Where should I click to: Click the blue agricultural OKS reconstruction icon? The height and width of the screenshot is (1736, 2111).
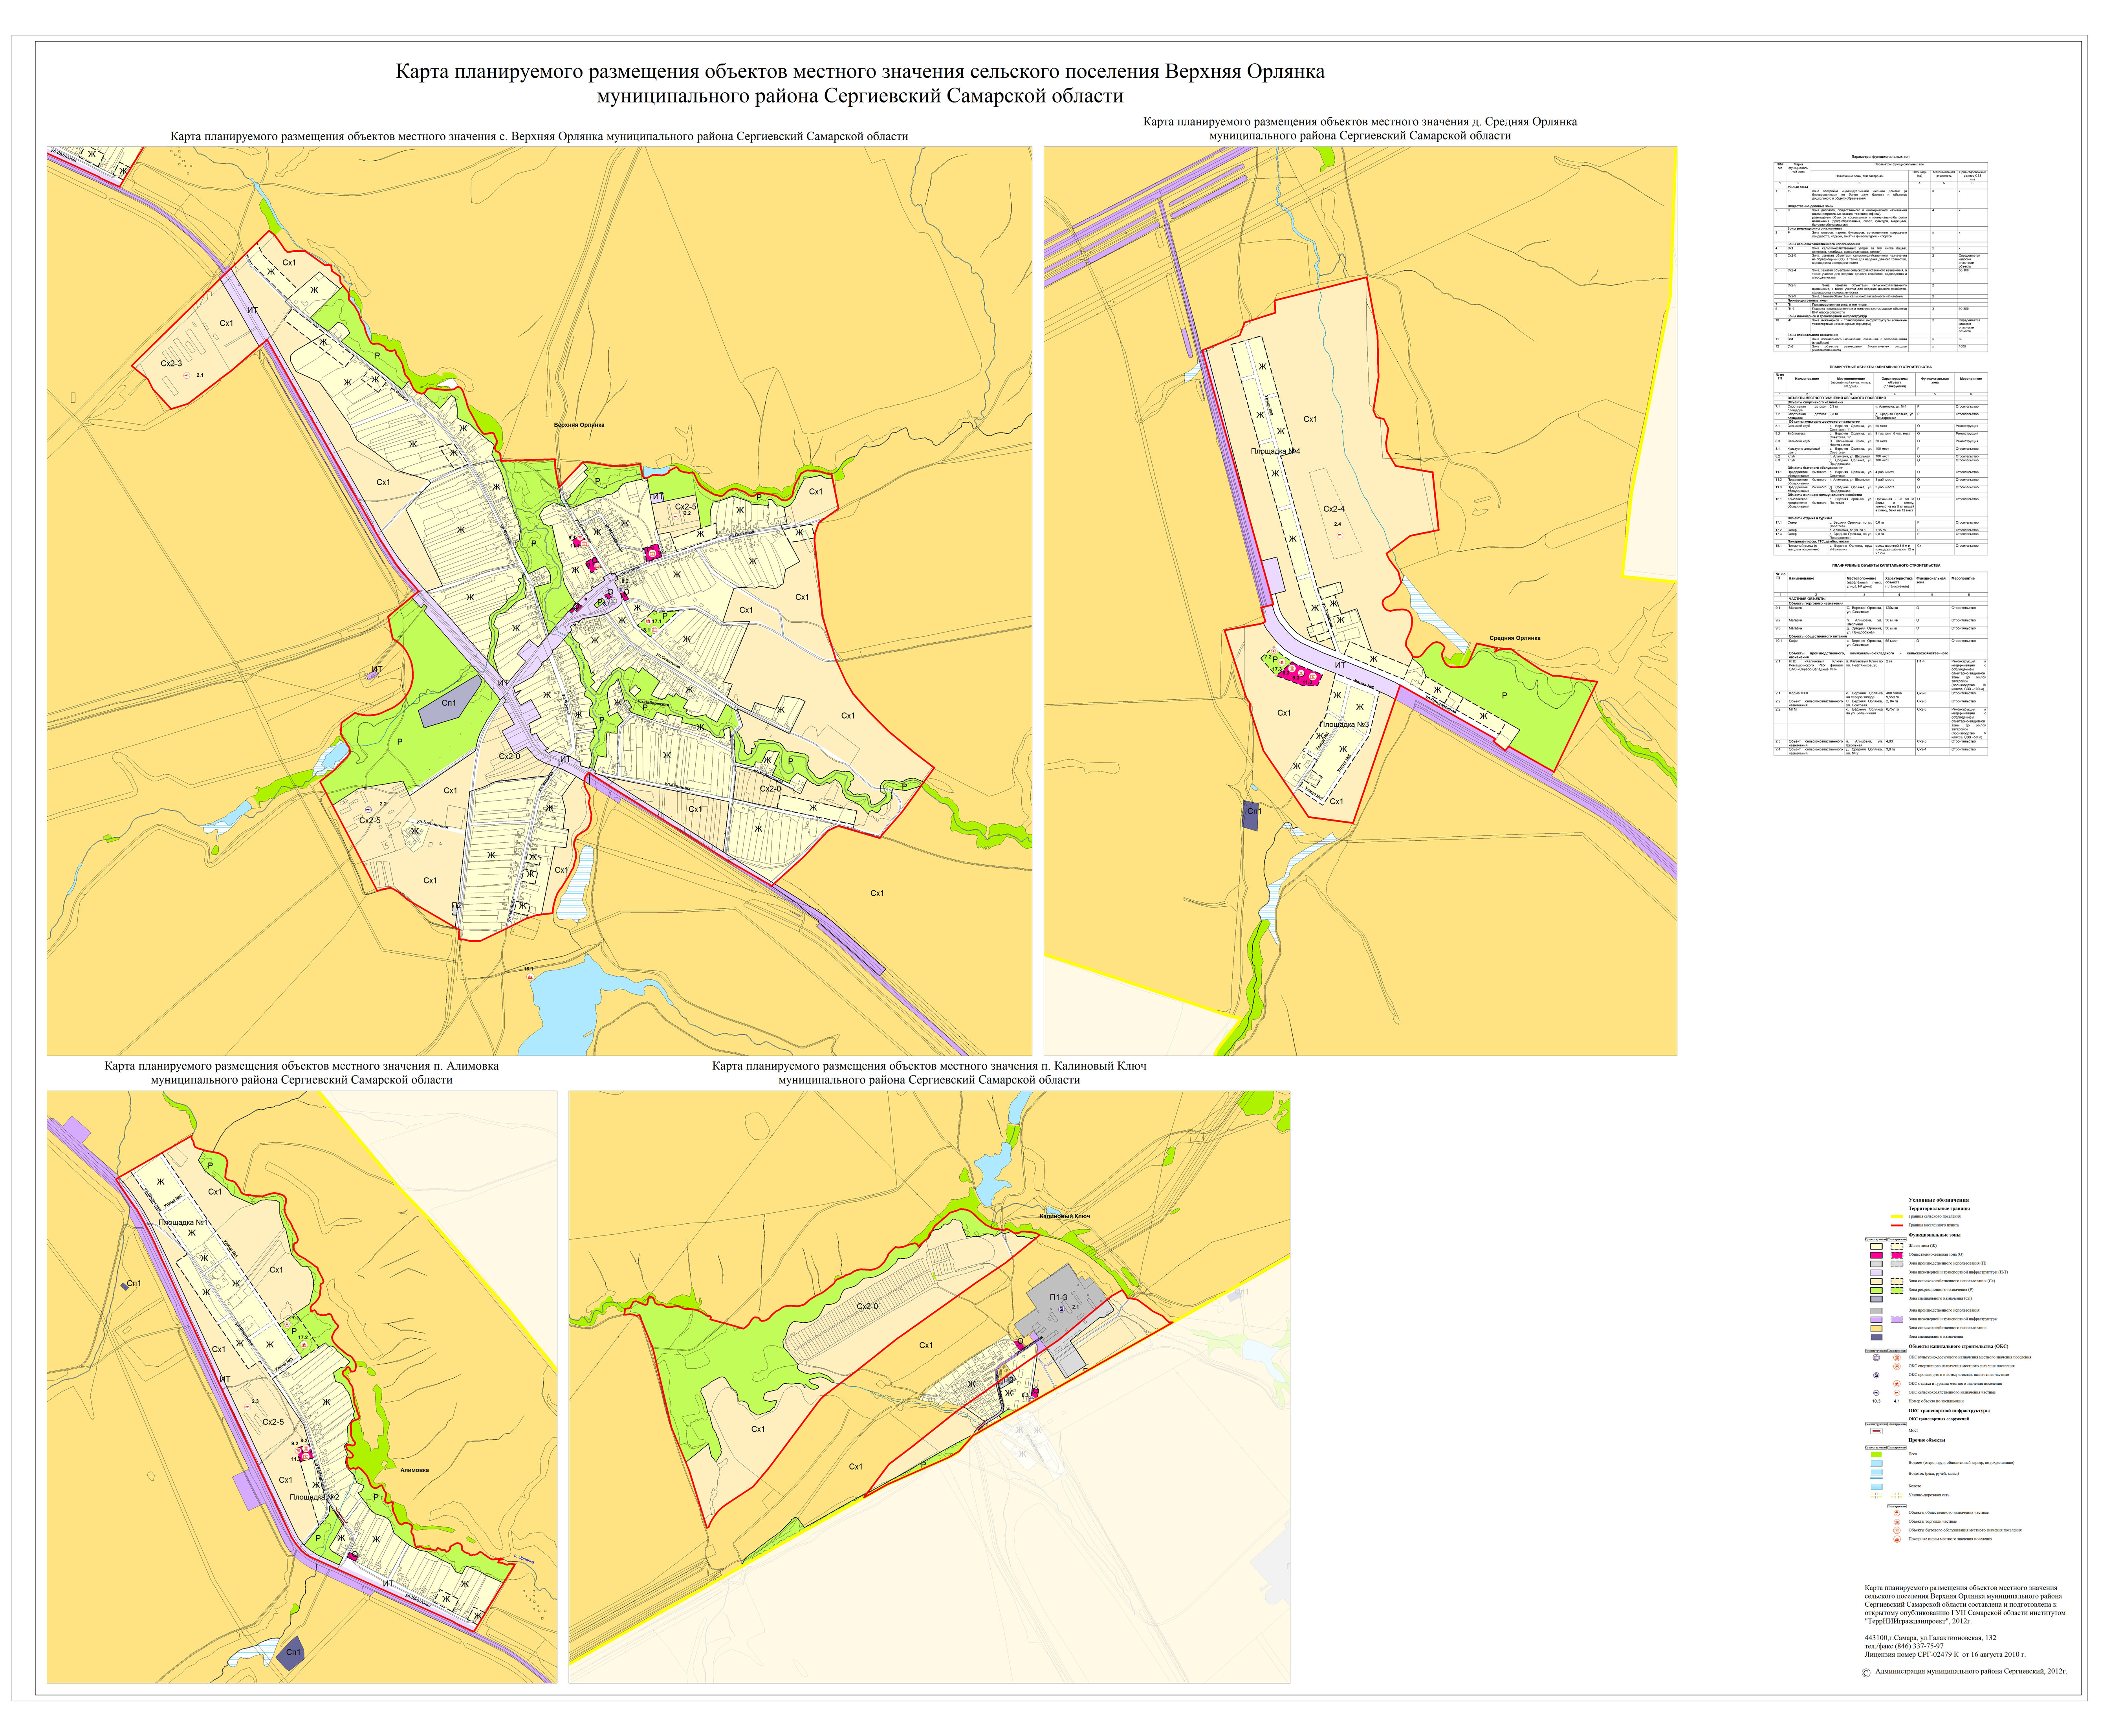pyautogui.click(x=1876, y=1393)
